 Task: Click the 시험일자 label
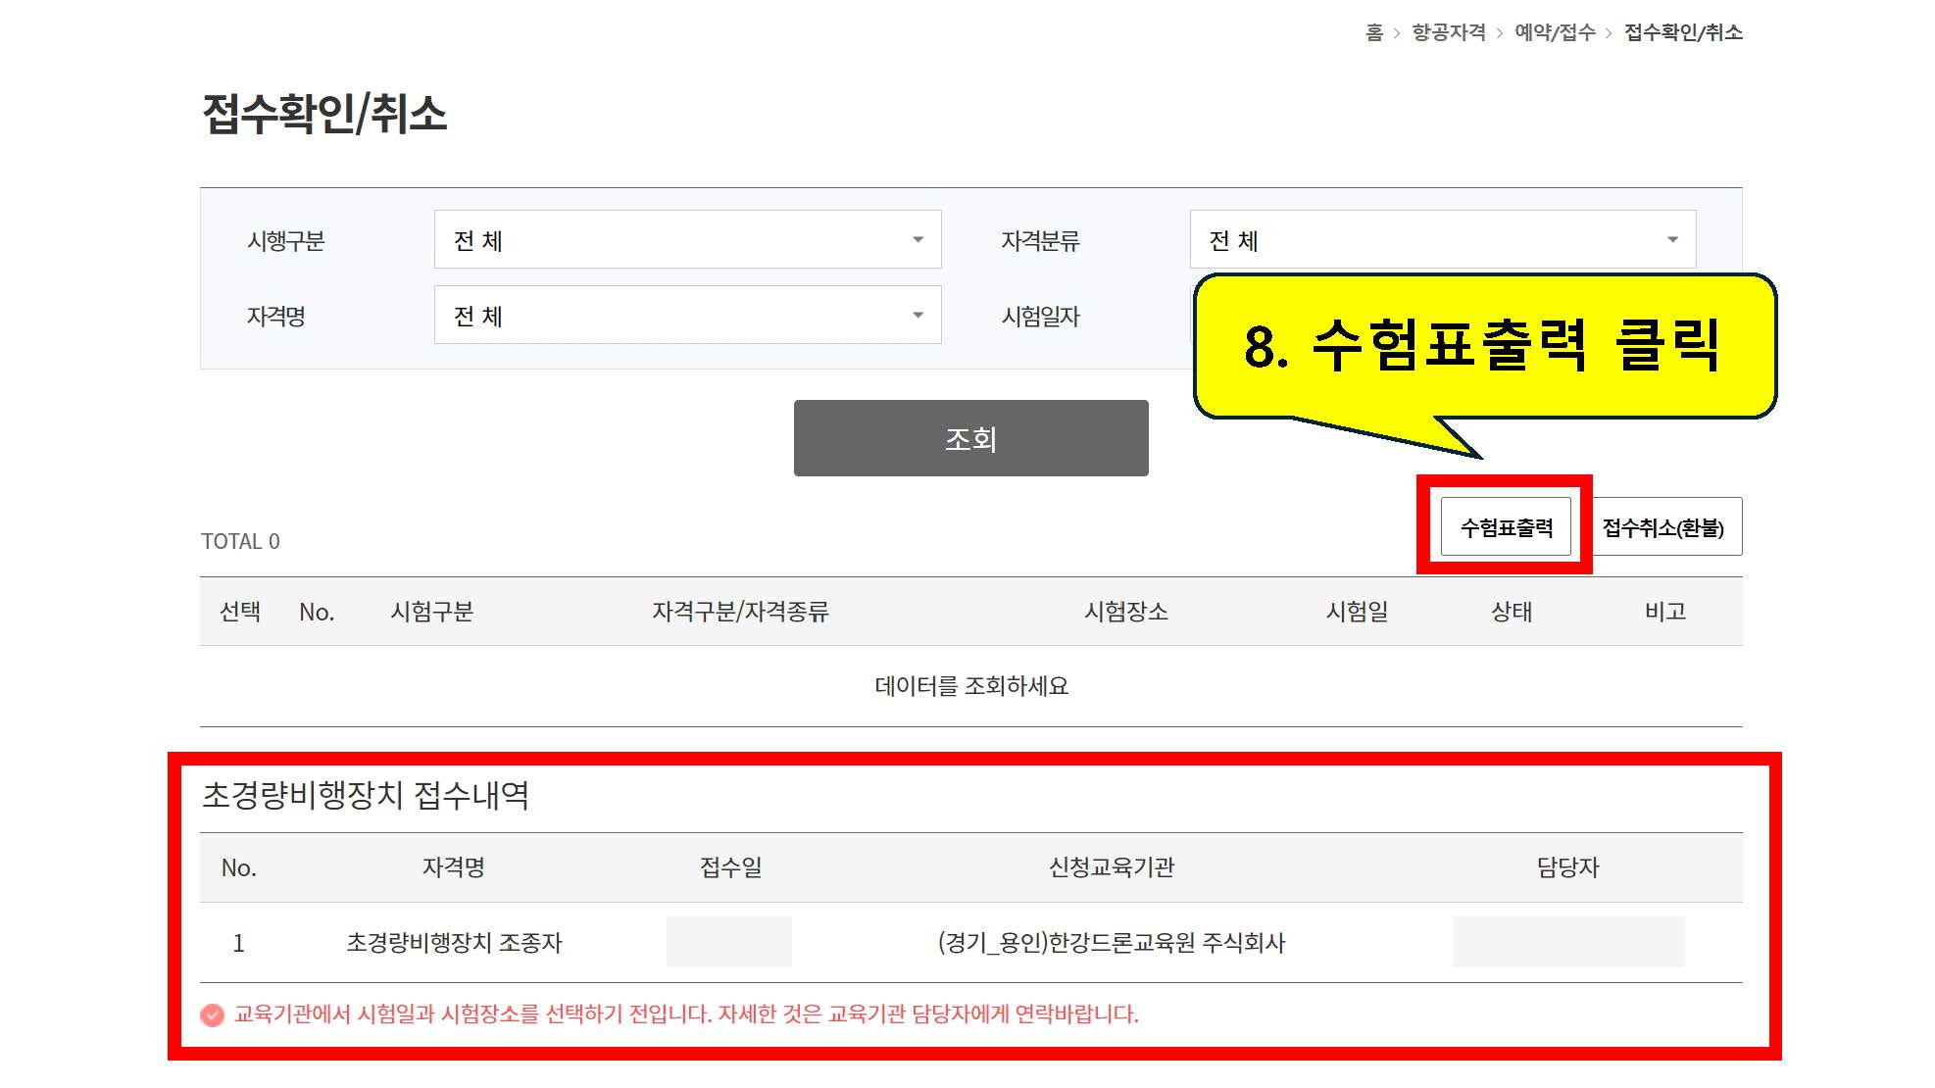(x=1040, y=317)
